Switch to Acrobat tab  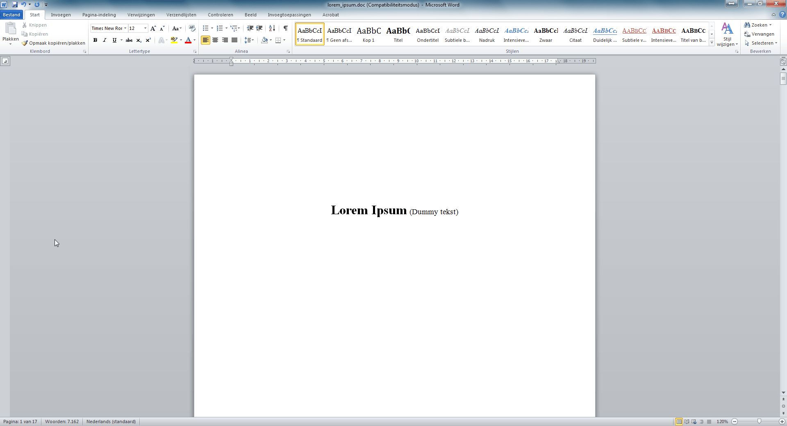[330, 15]
